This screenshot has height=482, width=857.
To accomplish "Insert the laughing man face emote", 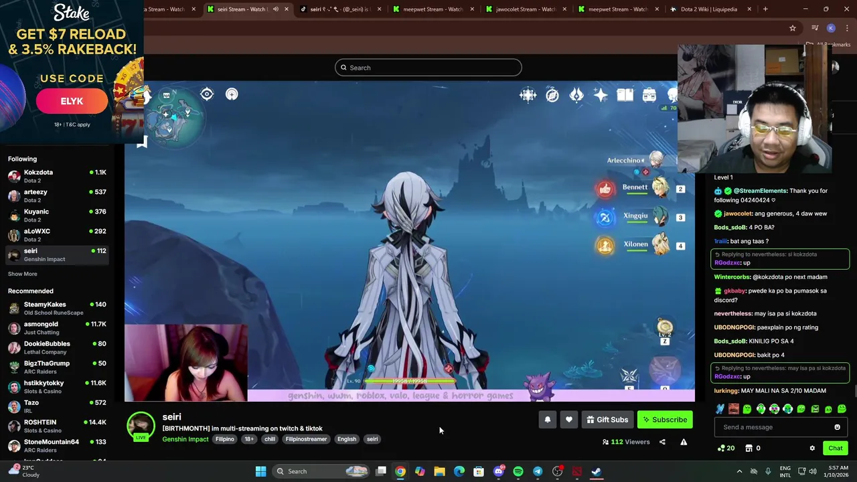I will click(733, 409).
